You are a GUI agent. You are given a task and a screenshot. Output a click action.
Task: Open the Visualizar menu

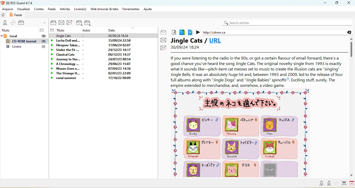coord(24,9)
